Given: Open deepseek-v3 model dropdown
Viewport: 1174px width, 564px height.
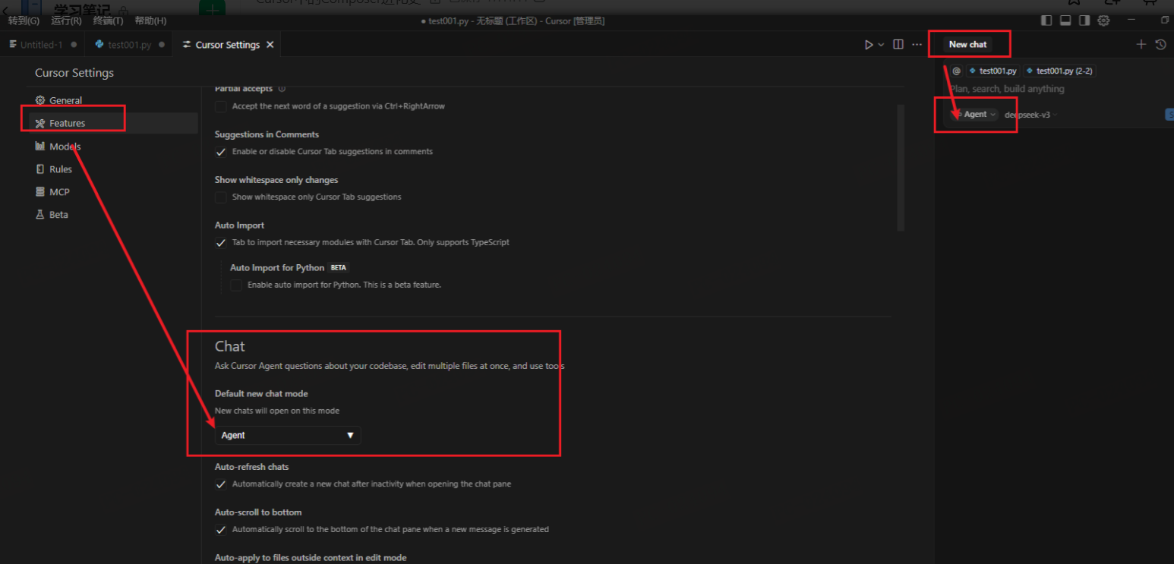Looking at the screenshot, I should pyautogui.click(x=1030, y=115).
